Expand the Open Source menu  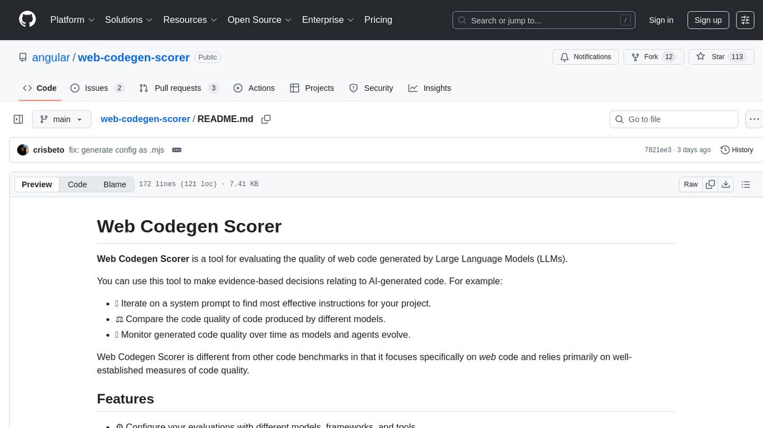pos(260,20)
